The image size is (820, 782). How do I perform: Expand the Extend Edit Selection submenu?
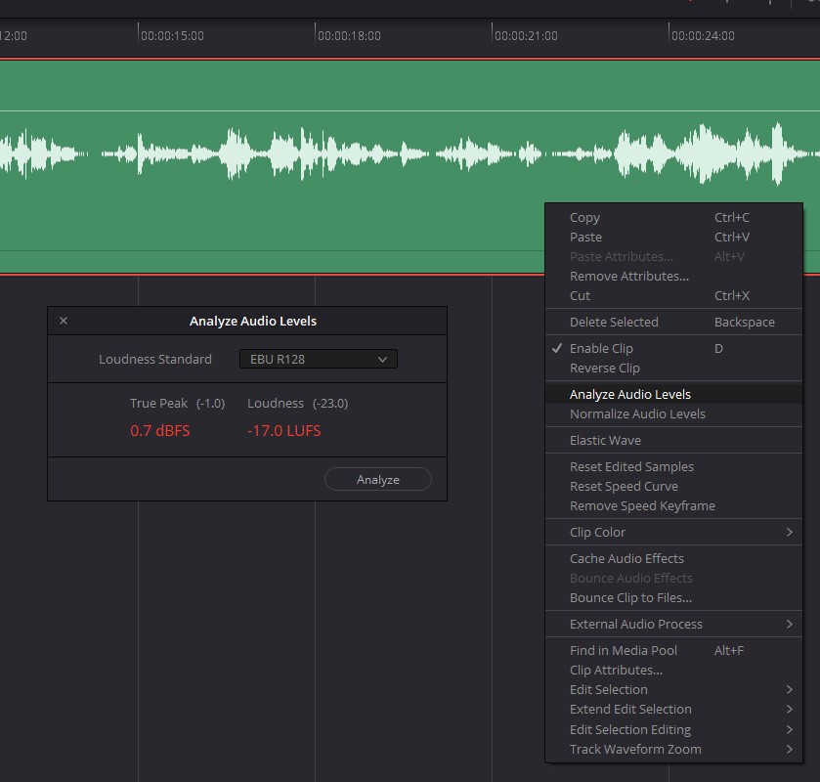pos(673,710)
